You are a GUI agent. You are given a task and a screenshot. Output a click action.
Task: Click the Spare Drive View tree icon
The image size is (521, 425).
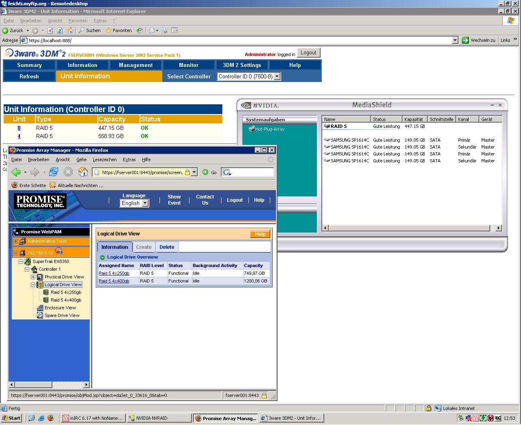(40, 315)
